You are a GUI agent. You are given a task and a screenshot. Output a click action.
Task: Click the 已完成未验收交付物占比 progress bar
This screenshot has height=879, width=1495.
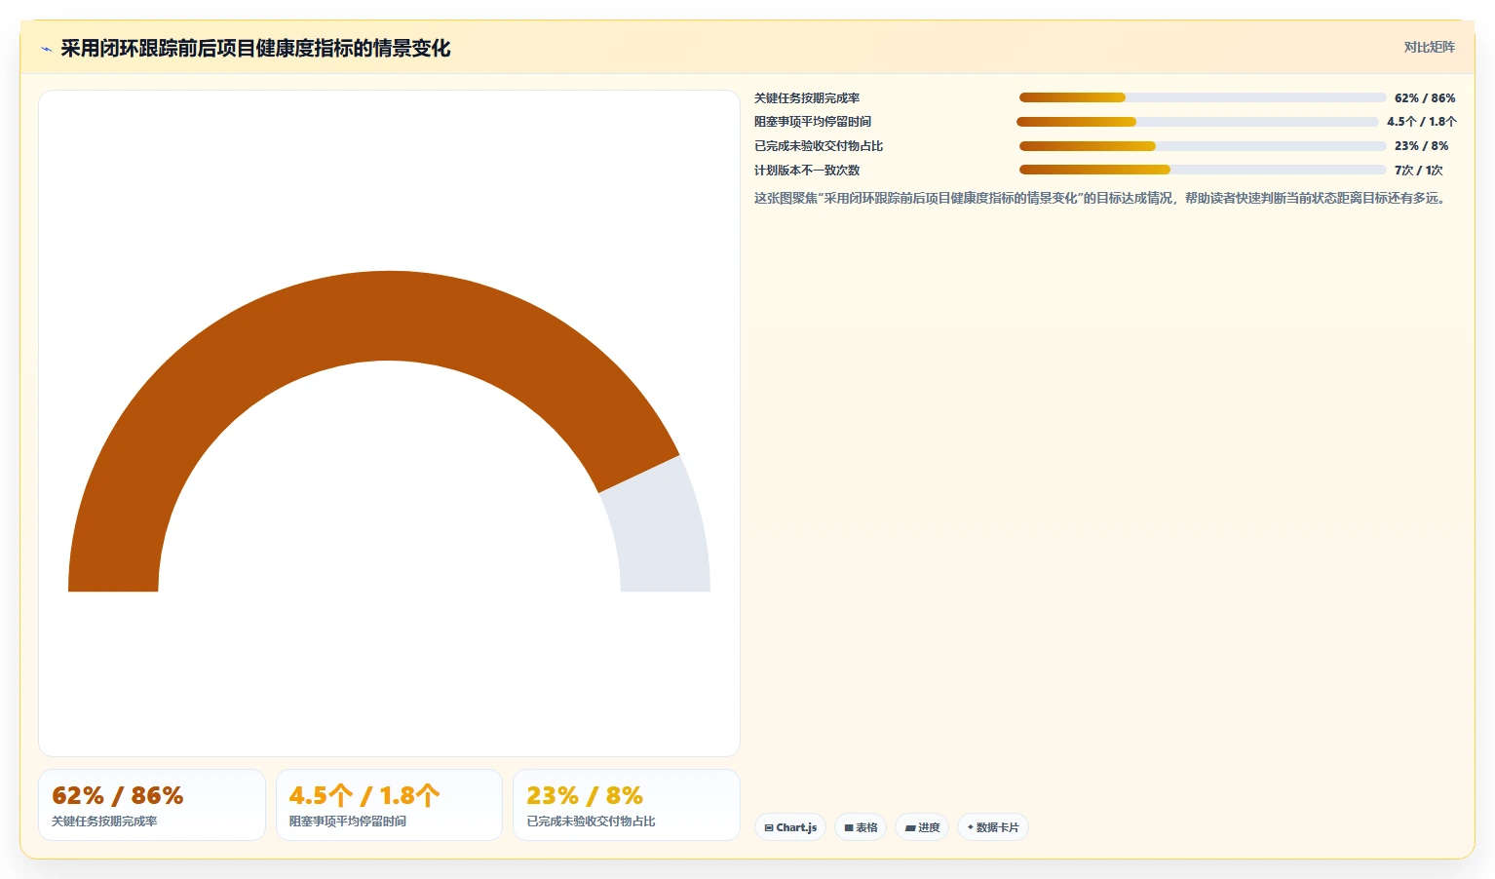click(x=1203, y=146)
